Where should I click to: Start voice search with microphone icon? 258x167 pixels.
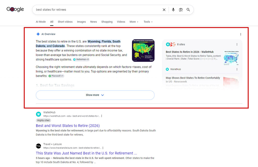coord(173,10)
